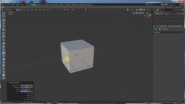Screen dimensions: 185x104
Task: Select Scene Collection in the outliner
Action: point(160,12)
